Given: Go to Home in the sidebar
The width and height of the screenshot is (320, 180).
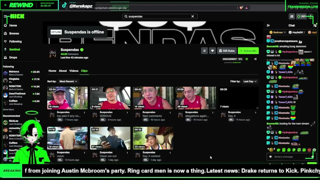Looking at the screenshot, I should click(10, 25).
